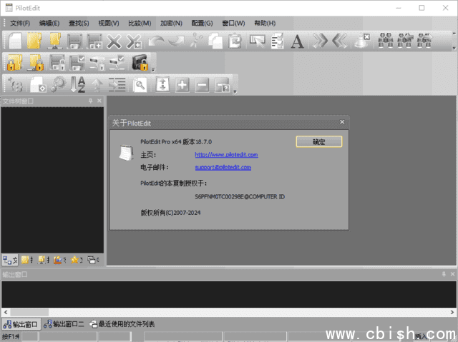Click the Open file folder icon
Image resolution: width=458 pixels, height=342 pixels.
(34, 41)
